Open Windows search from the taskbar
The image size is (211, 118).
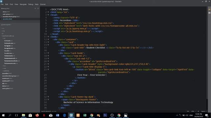[10, 115]
